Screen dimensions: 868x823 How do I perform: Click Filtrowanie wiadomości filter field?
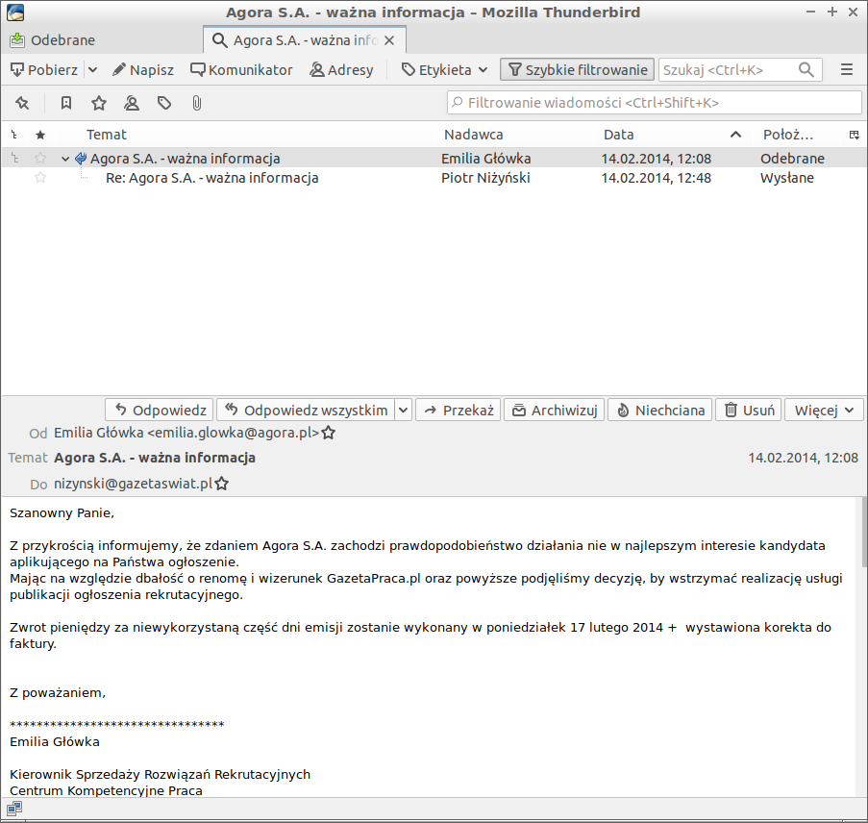pos(655,103)
